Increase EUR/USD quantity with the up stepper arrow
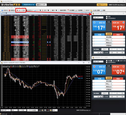This screenshot has height=115, width=126. [101, 97]
